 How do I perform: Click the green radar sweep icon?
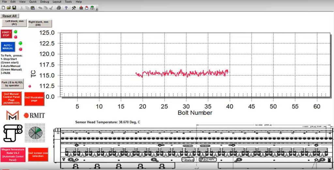click(x=35, y=133)
